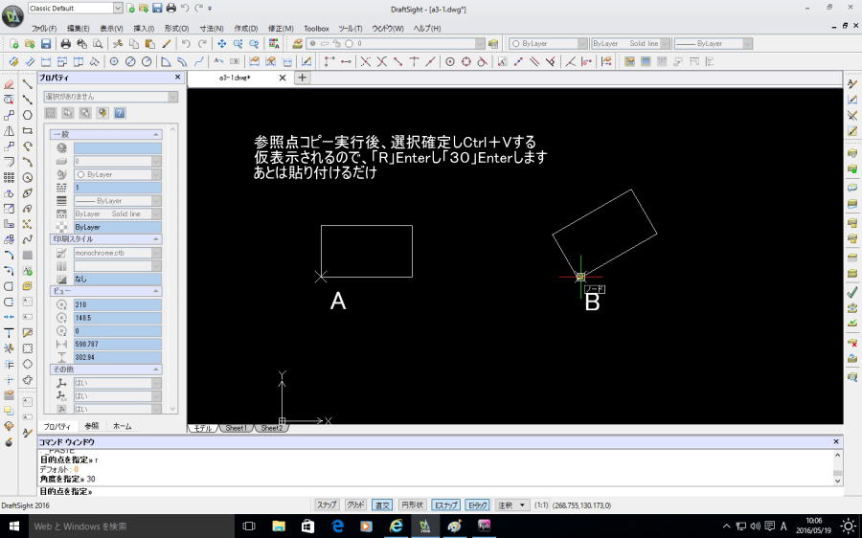
Task: Open the 注釈 annotation dropdown in status bar
Action: tap(511, 505)
